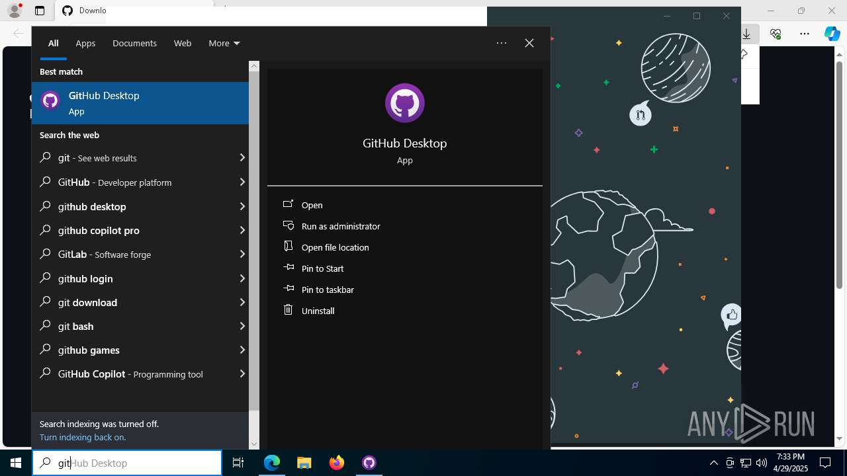
Task: Open the volume tray icon
Action: click(762, 463)
